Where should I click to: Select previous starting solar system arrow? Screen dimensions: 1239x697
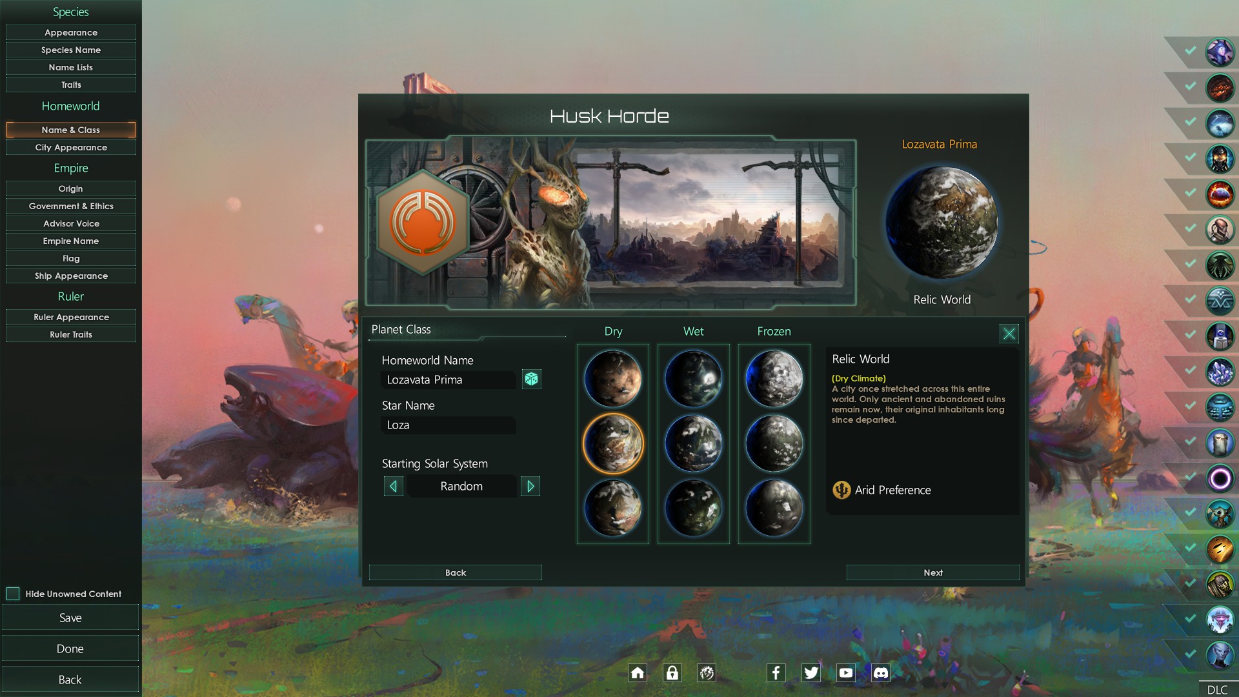pyautogui.click(x=394, y=486)
